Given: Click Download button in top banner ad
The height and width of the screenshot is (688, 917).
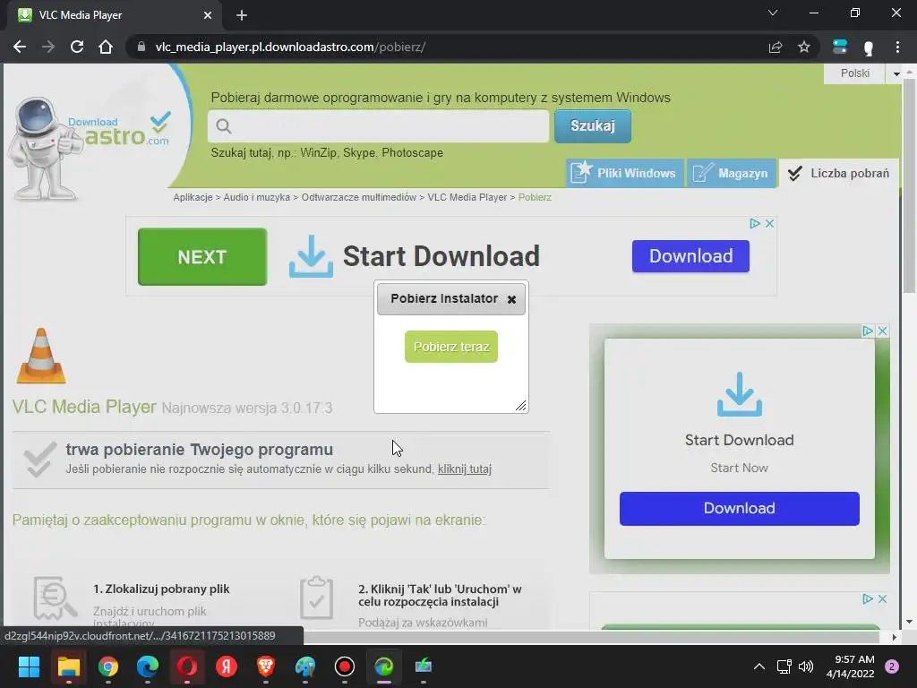Looking at the screenshot, I should pyautogui.click(x=690, y=256).
